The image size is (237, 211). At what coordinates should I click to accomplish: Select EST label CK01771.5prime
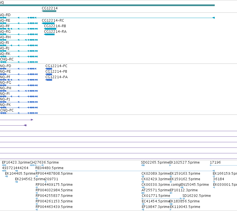tap(156, 196)
